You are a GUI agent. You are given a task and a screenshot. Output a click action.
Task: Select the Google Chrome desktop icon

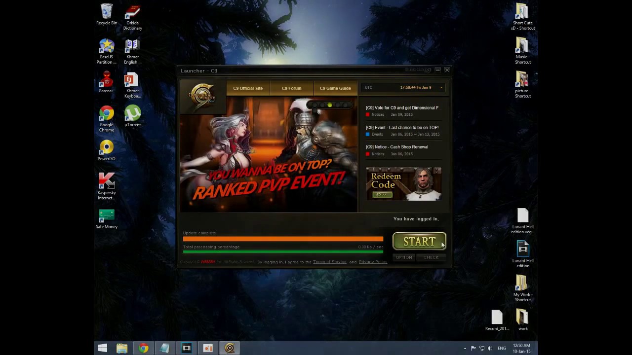(x=107, y=119)
